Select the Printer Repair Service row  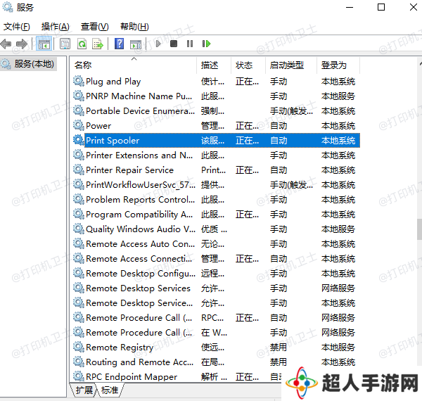click(x=216, y=170)
